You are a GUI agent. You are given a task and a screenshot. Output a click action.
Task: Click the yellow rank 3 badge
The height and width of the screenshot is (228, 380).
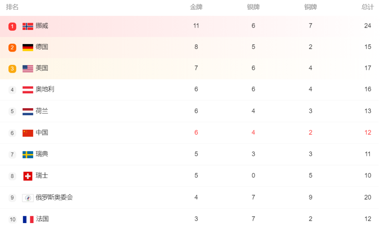(x=13, y=69)
